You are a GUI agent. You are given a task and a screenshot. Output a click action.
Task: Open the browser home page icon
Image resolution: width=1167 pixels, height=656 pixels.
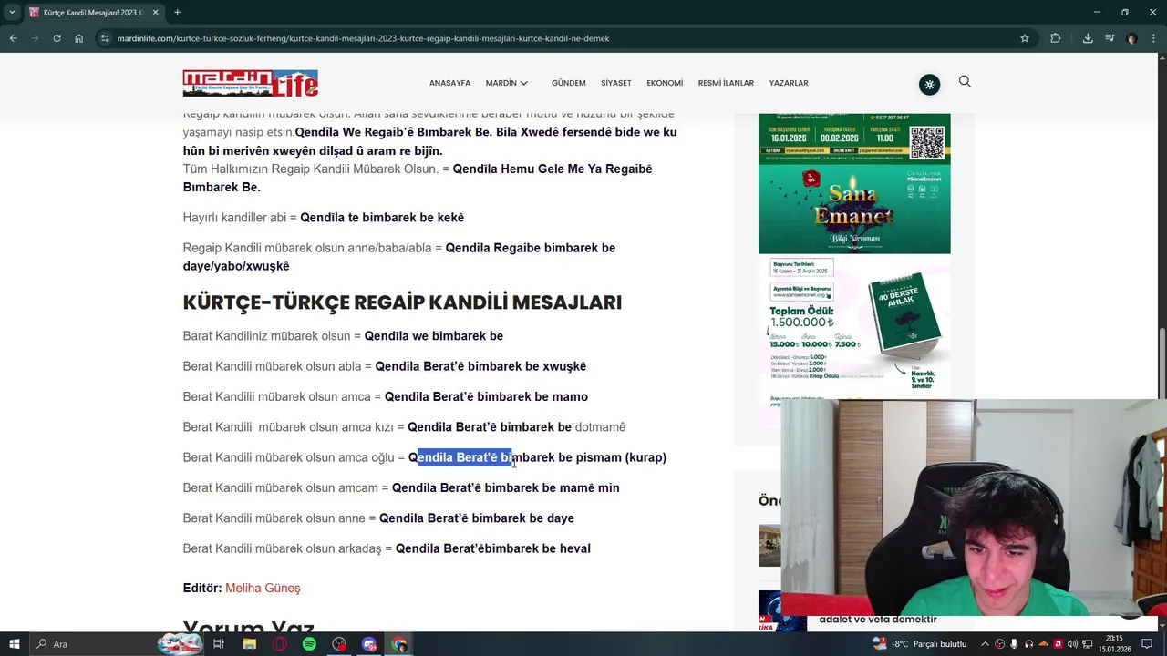78,38
